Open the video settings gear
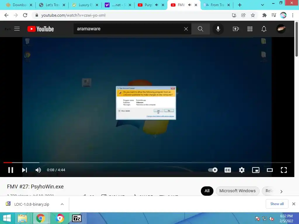Image resolution: width=299 pixels, height=224 pixels. (x=241, y=170)
